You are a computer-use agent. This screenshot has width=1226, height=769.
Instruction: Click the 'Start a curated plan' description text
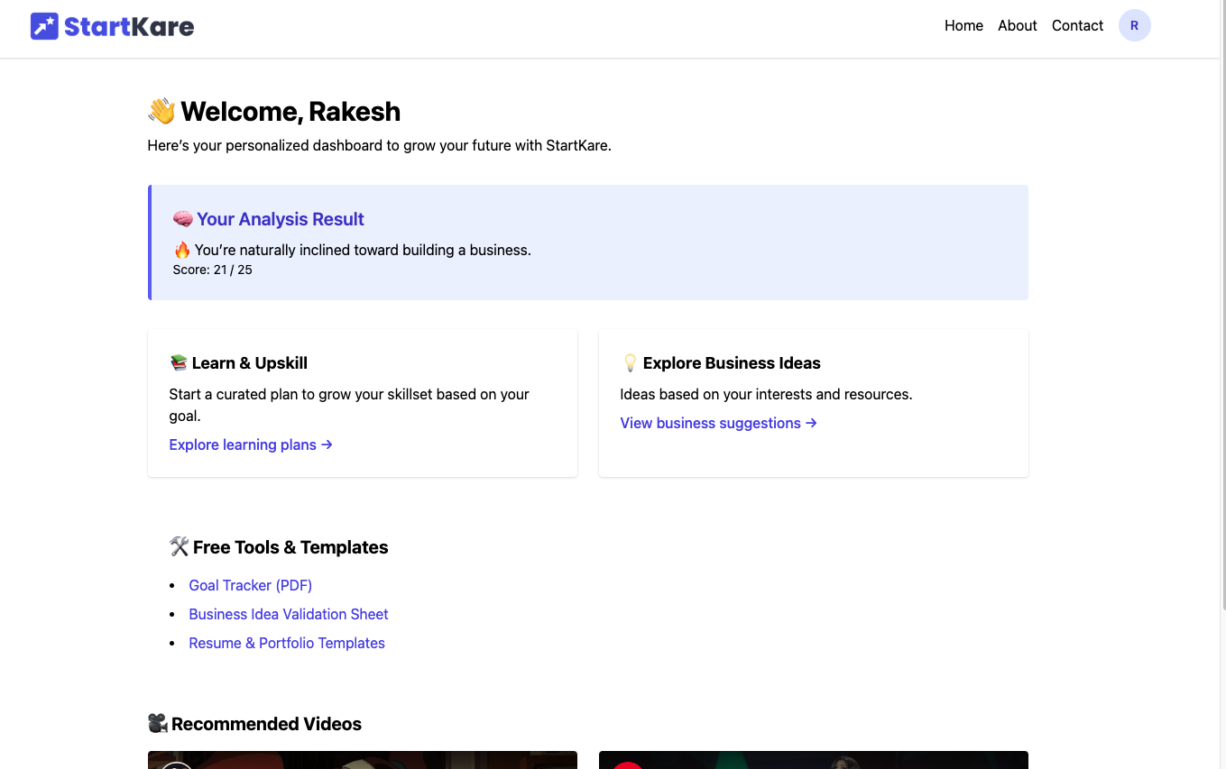coord(349,405)
